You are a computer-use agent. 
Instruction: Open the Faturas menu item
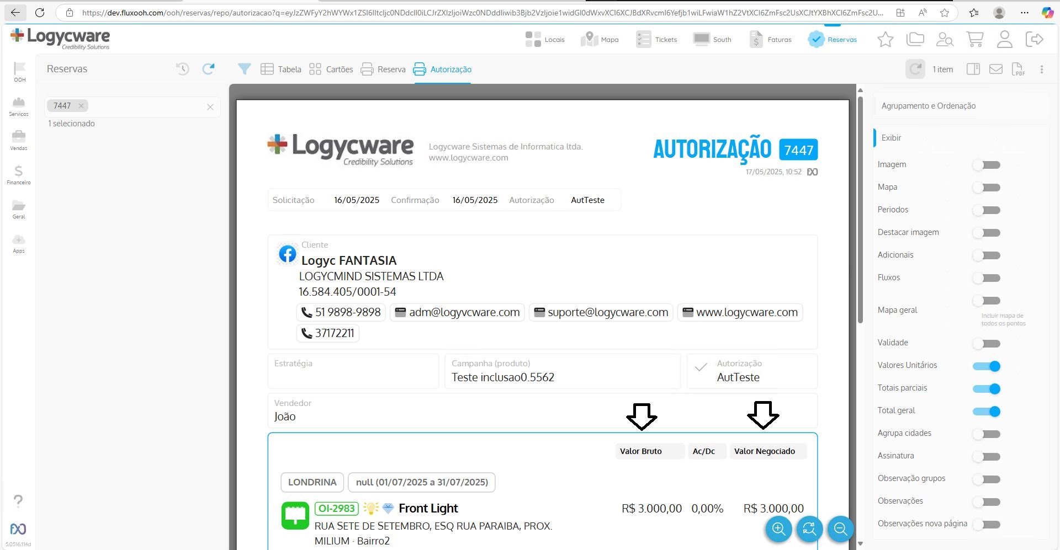(771, 39)
